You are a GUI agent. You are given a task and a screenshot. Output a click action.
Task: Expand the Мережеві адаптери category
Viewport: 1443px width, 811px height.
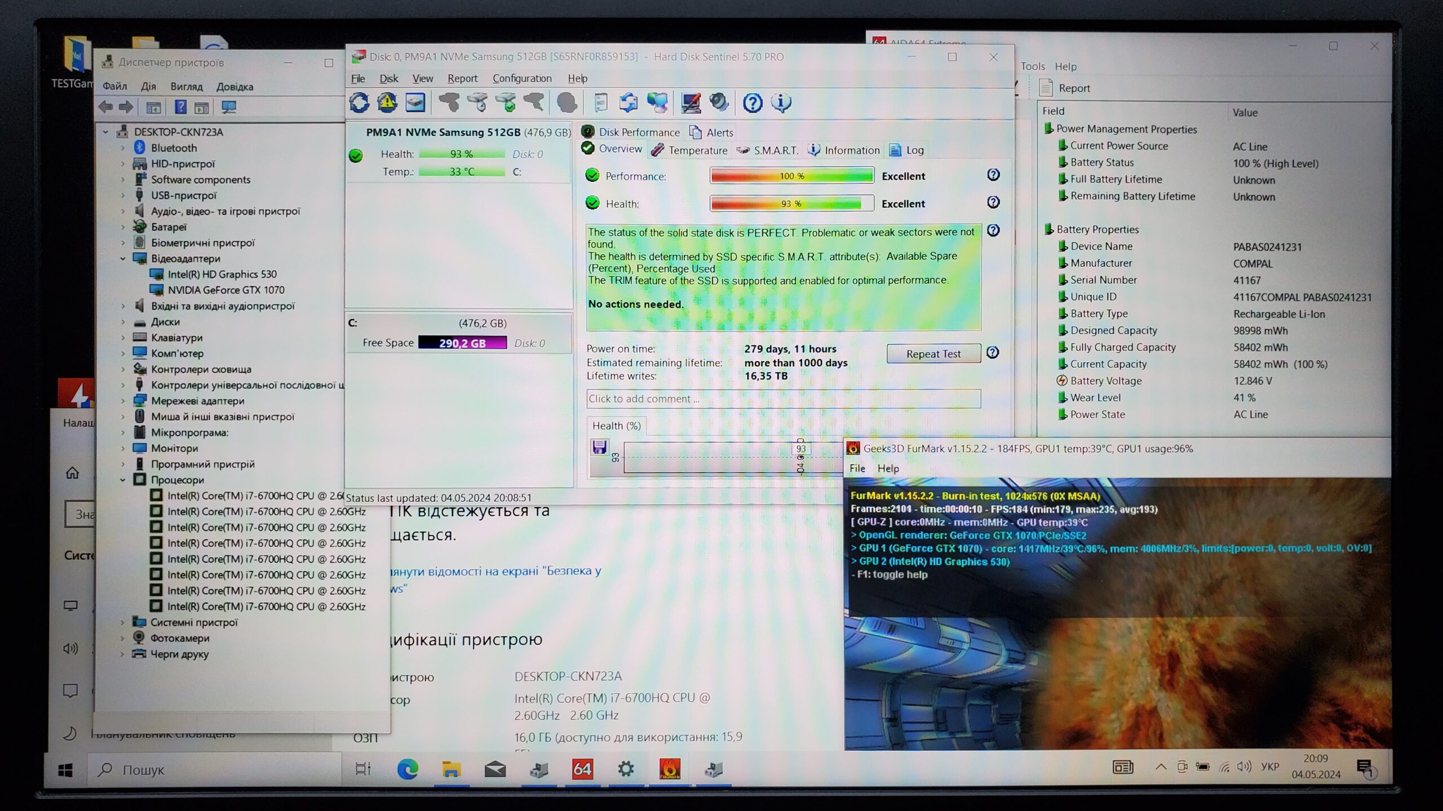pyautogui.click(x=123, y=401)
